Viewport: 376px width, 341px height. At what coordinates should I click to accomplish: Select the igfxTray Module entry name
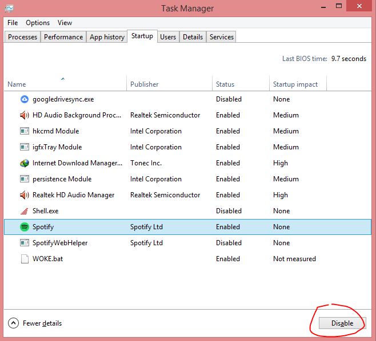[x=57, y=147]
